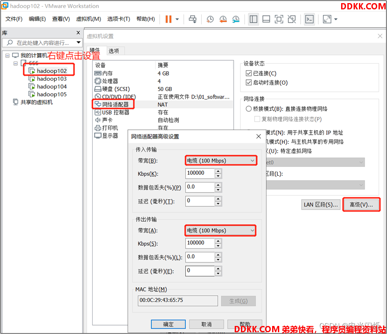Select the 声卡 device row
This screenshot has height=334, width=387.
pos(163,120)
